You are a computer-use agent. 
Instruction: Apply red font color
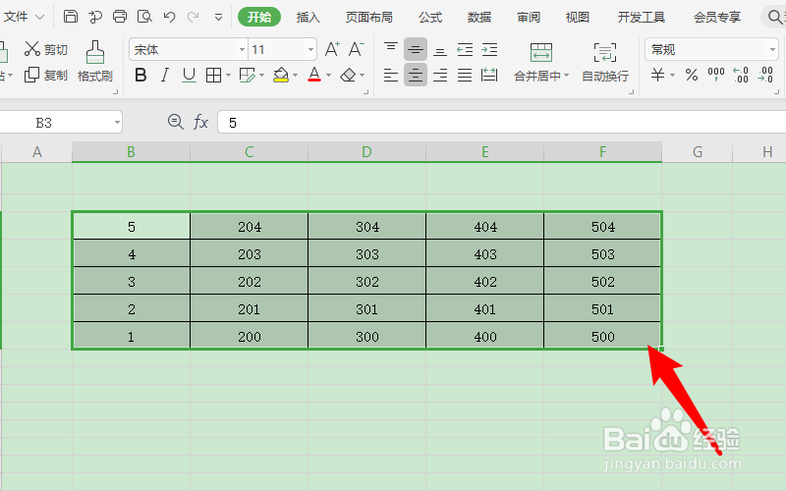(x=314, y=76)
